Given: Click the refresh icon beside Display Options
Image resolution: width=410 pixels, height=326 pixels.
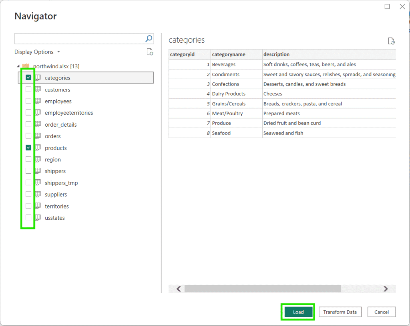Looking at the screenshot, I should pos(150,52).
